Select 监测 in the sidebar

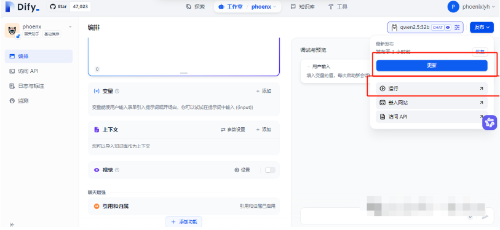coord(39,101)
